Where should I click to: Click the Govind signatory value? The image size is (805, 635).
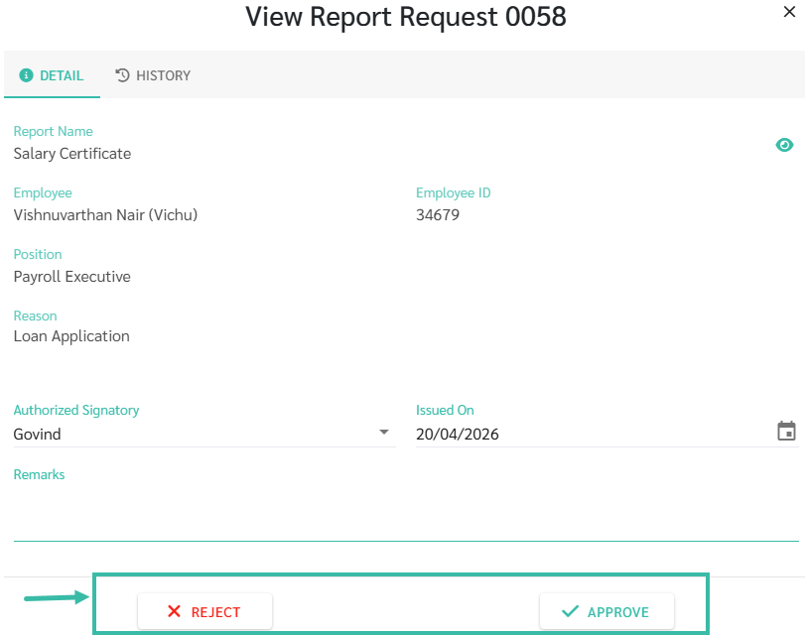[x=37, y=435]
